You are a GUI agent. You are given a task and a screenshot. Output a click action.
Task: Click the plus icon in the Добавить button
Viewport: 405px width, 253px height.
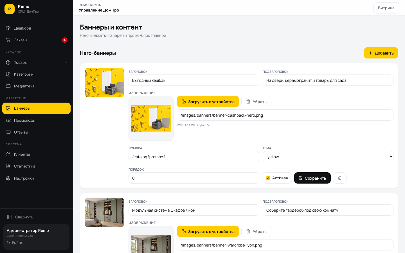[x=370, y=53]
